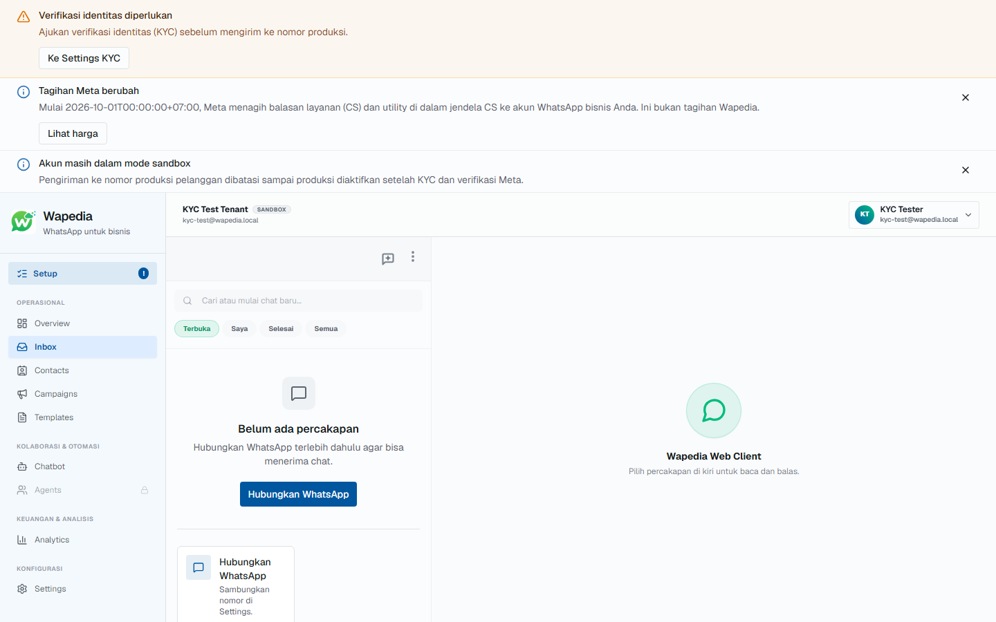The width and height of the screenshot is (996, 622).
Task: Click the Wapedia brand title
Action: click(68, 216)
